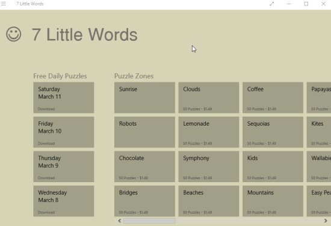Select the Chocolate puzzle pack
Image resolution: width=331 pixels, height=226 pixels.
tap(144, 166)
